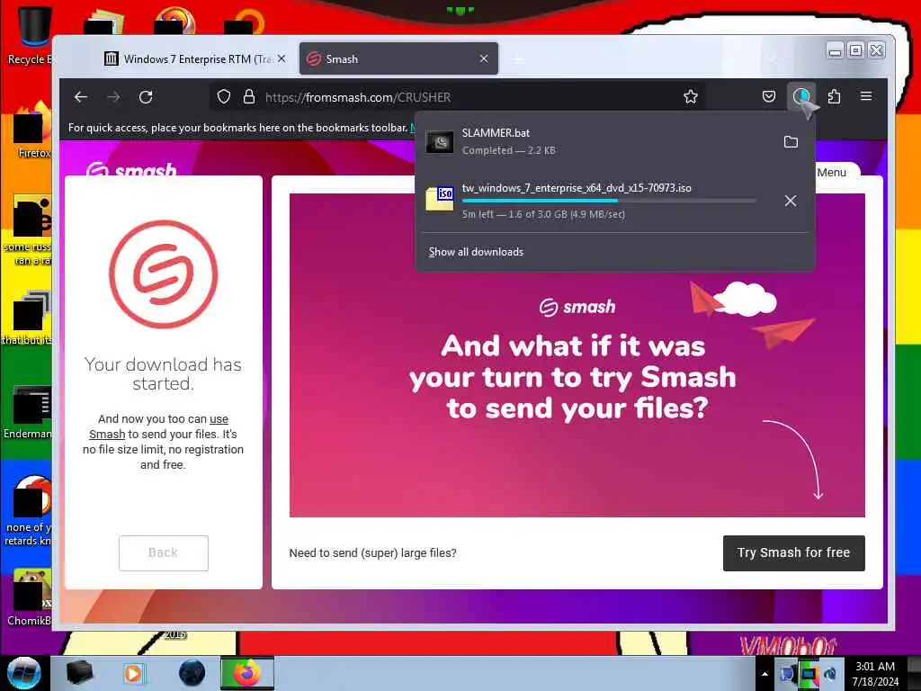Toggle the downloads toolbar button
Viewport: 921px width, 691px height.
coord(801,97)
